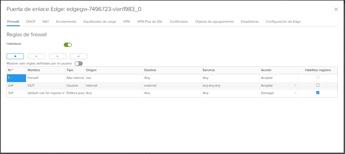This screenshot has width=345, height=154.
Task: Click the Origen column header
Action: (x=114, y=70)
